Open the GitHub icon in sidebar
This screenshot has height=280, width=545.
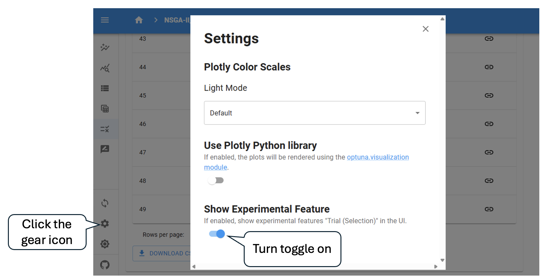point(105,265)
